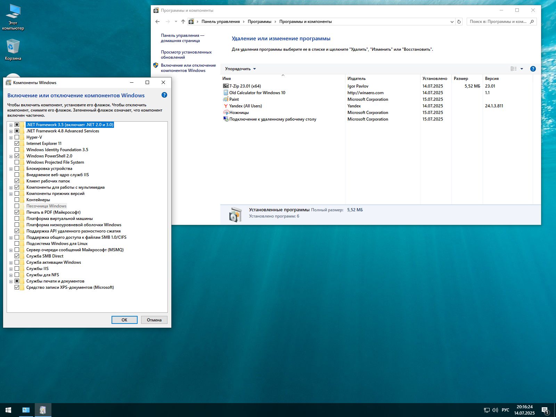Open the Упорядочить dropdown menu

(x=240, y=69)
